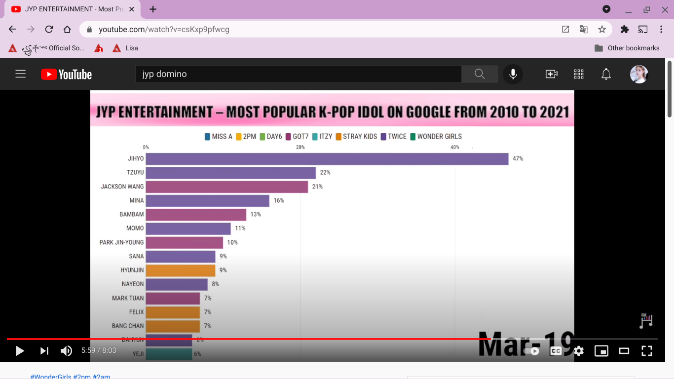This screenshot has width=674, height=379.
Task: Switch to the miniplayer
Action: pyautogui.click(x=601, y=351)
